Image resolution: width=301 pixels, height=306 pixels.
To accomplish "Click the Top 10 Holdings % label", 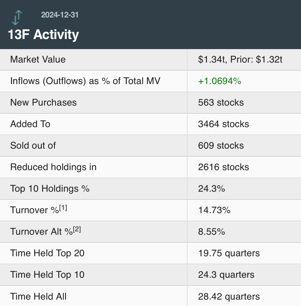I will pyautogui.click(x=50, y=189).
